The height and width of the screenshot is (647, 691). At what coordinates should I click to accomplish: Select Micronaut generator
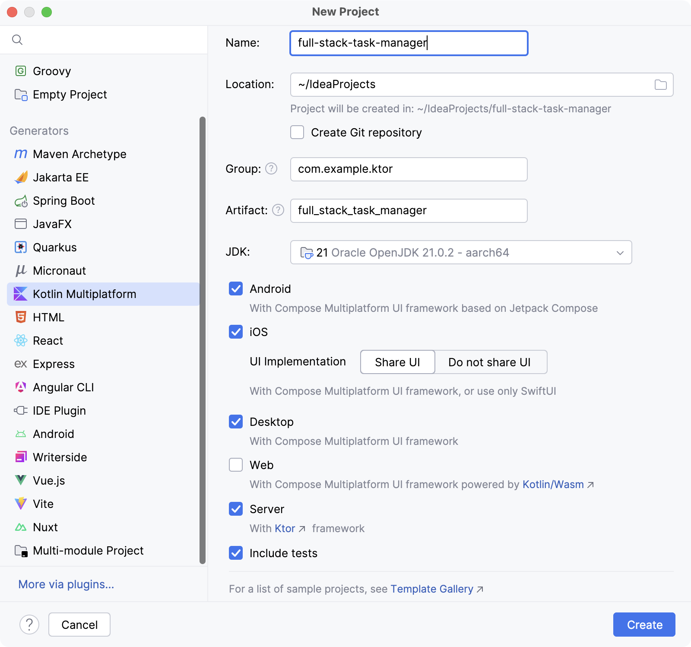(103, 271)
